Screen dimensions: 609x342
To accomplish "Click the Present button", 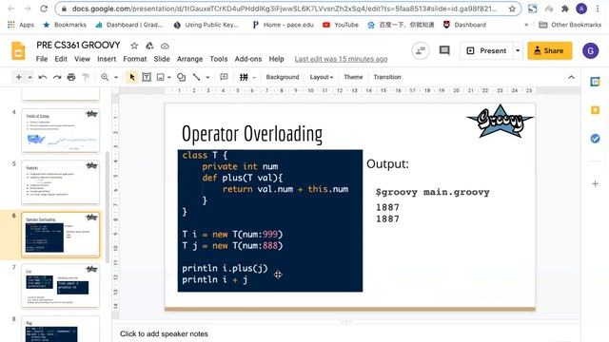I will [486, 50].
